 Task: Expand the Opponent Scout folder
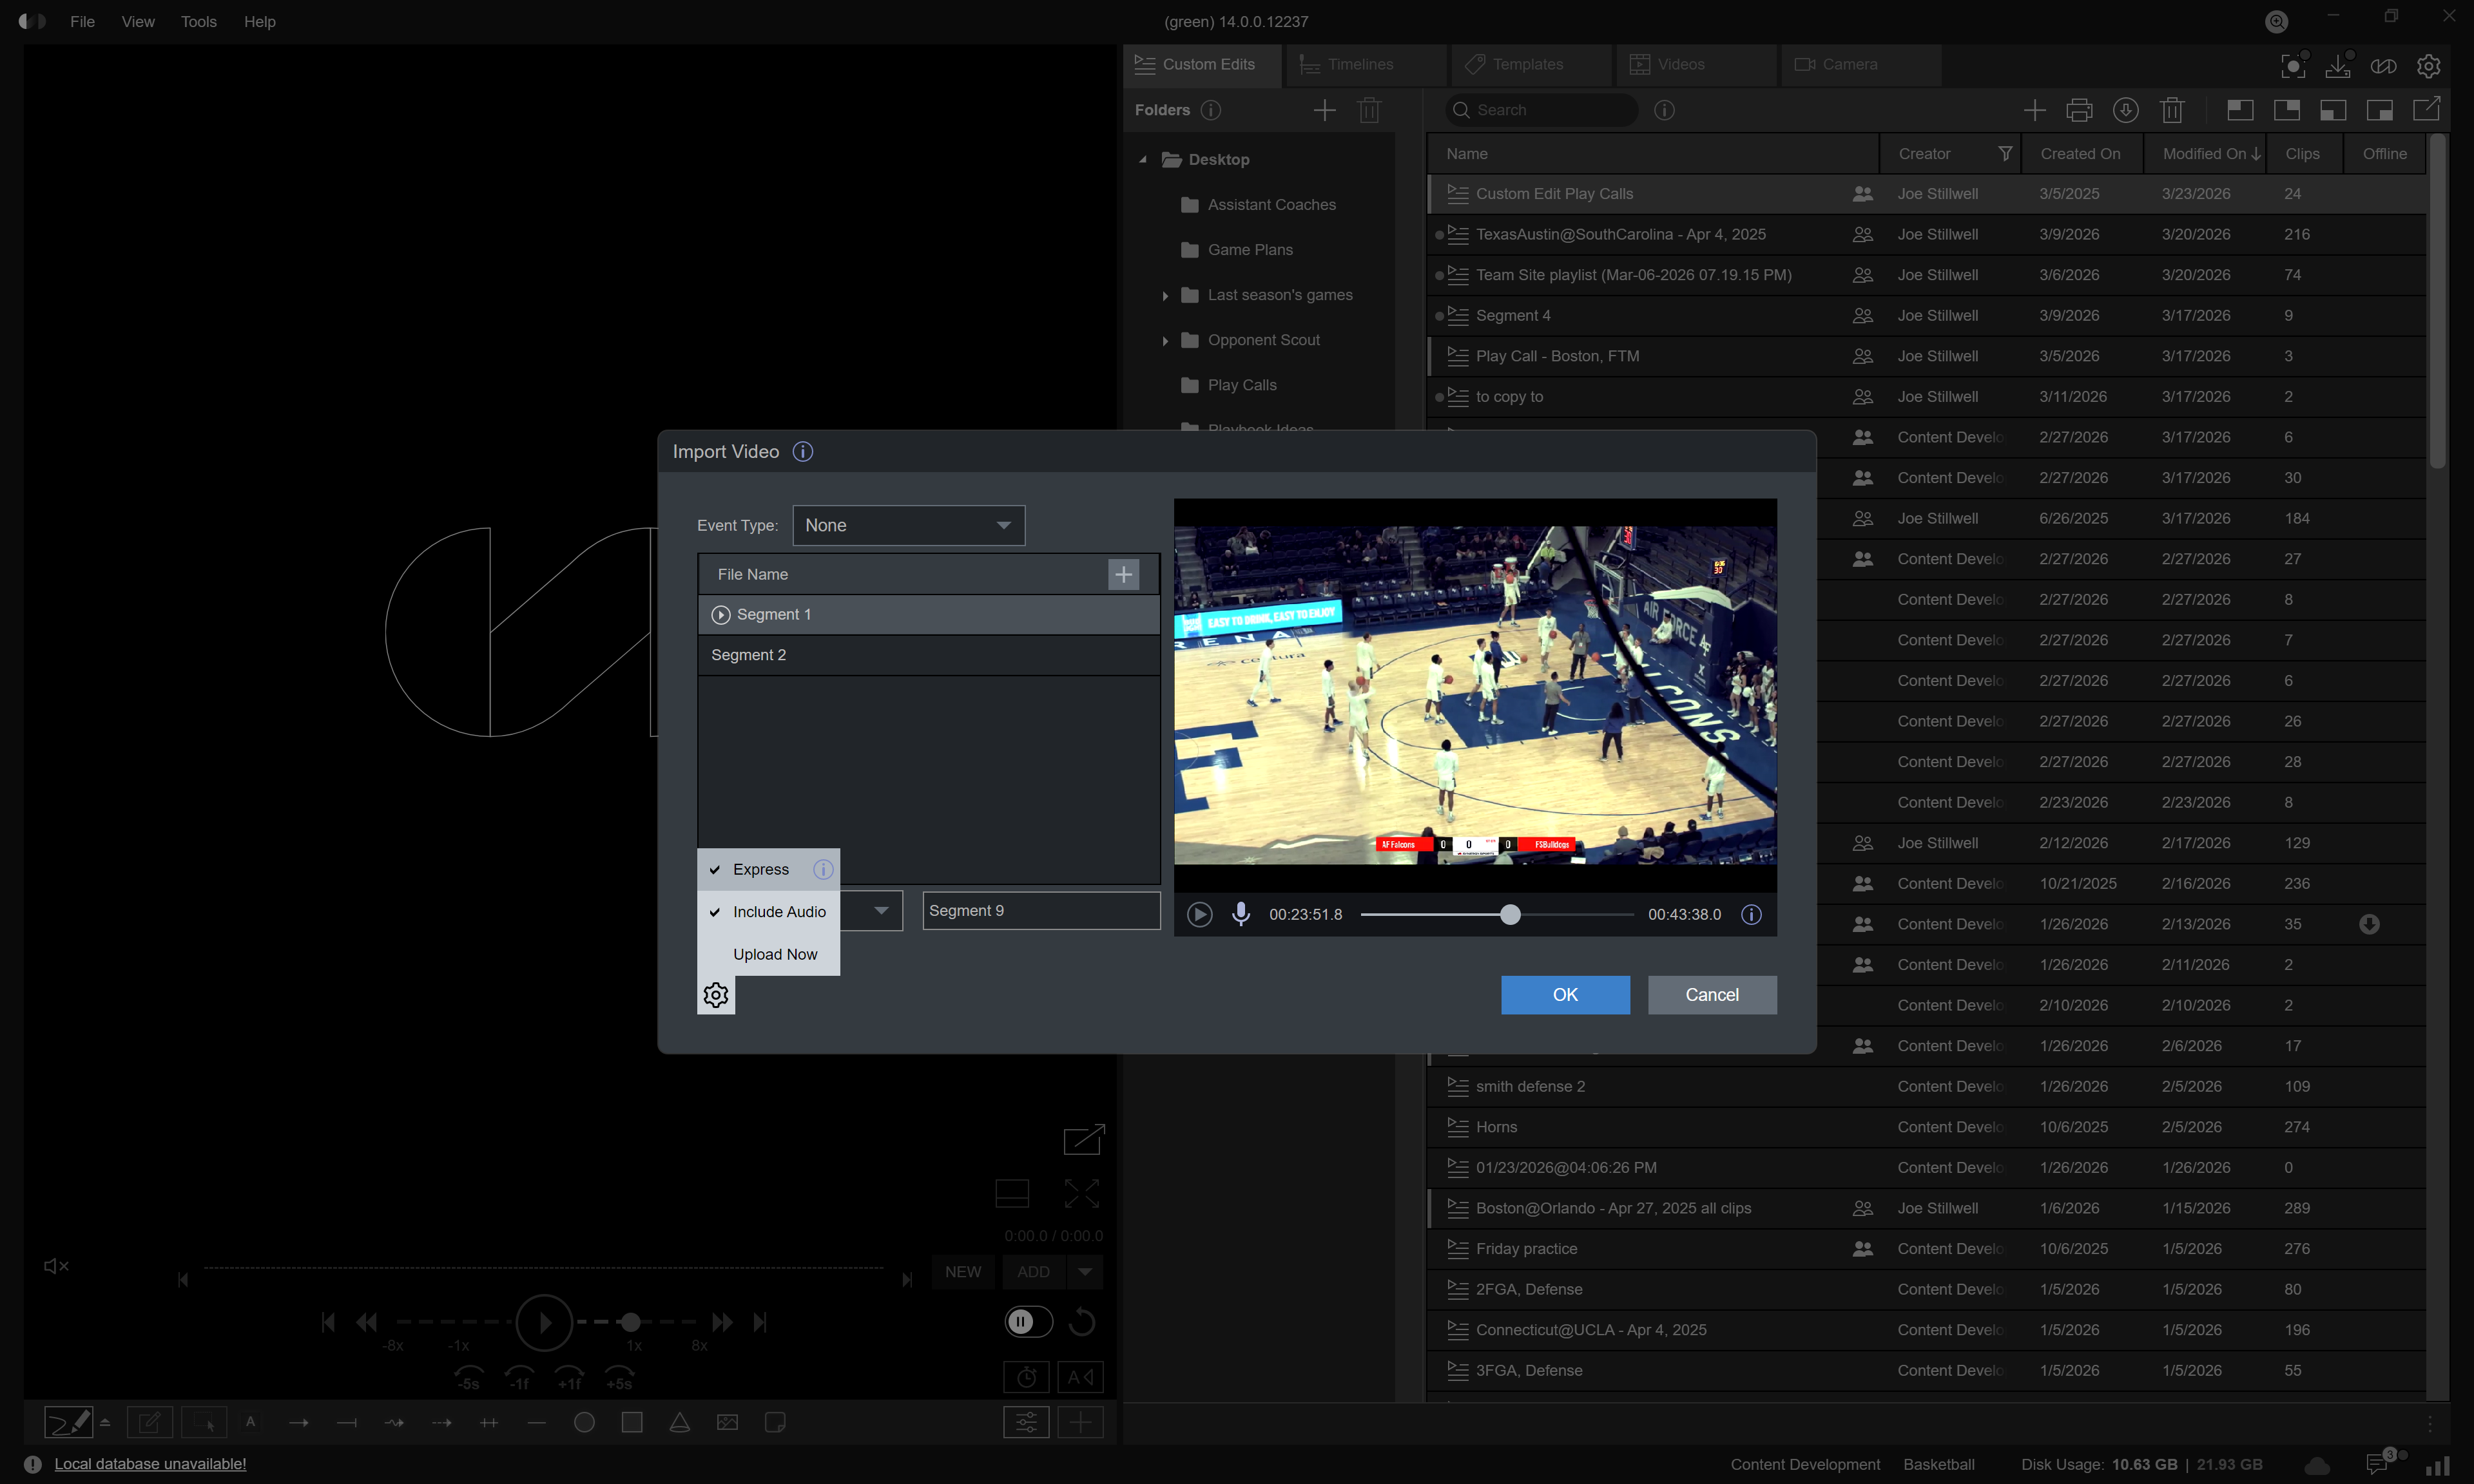1165,341
